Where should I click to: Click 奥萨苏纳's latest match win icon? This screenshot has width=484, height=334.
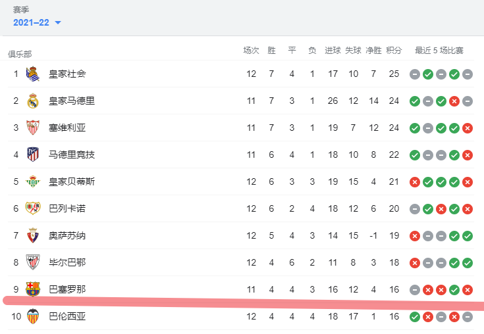tap(468, 236)
